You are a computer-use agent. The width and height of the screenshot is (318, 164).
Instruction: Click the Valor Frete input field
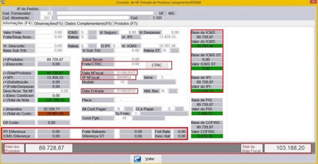click(50, 32)
